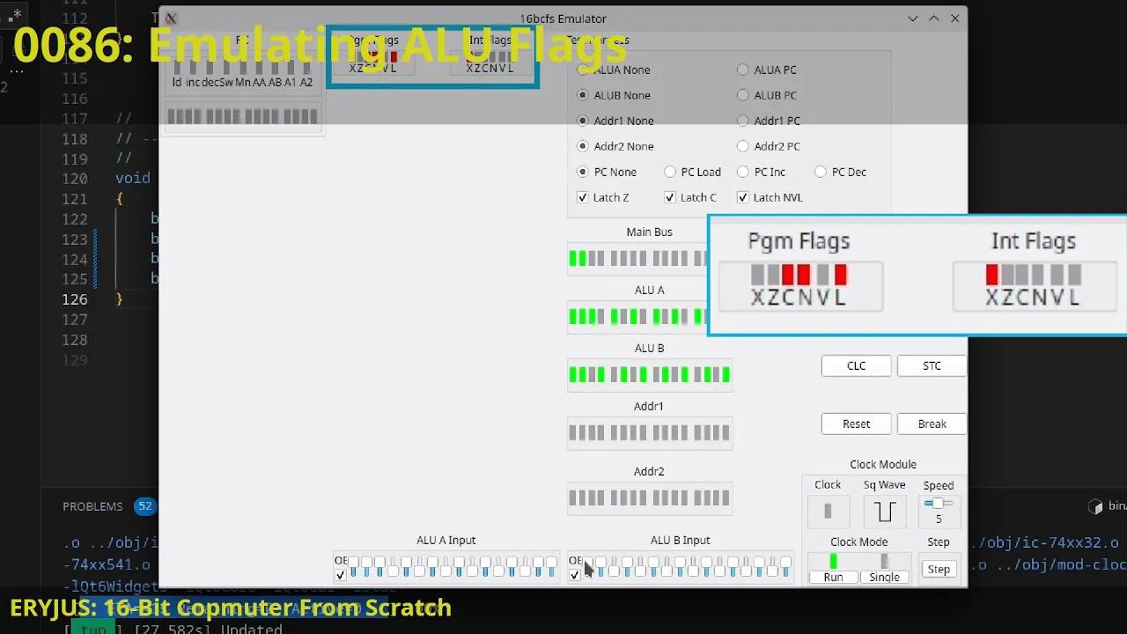Click the Clock pulse indicator in Clock Module

tap(828, 512)
